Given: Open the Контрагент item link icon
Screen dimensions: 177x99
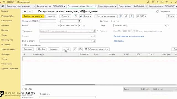Looking at the screenshot, I should pos(94,31).
